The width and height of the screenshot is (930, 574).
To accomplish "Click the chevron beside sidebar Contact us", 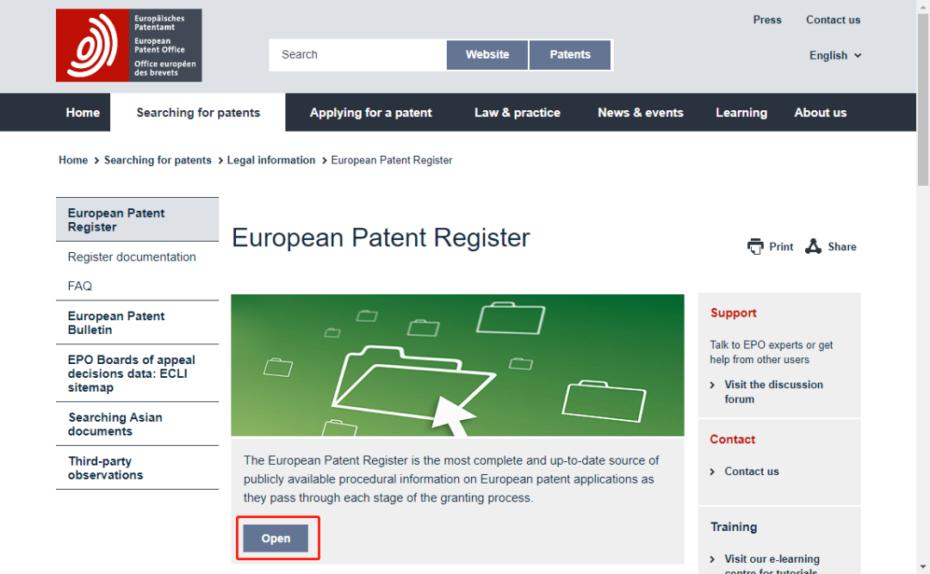I will (713, 472).
